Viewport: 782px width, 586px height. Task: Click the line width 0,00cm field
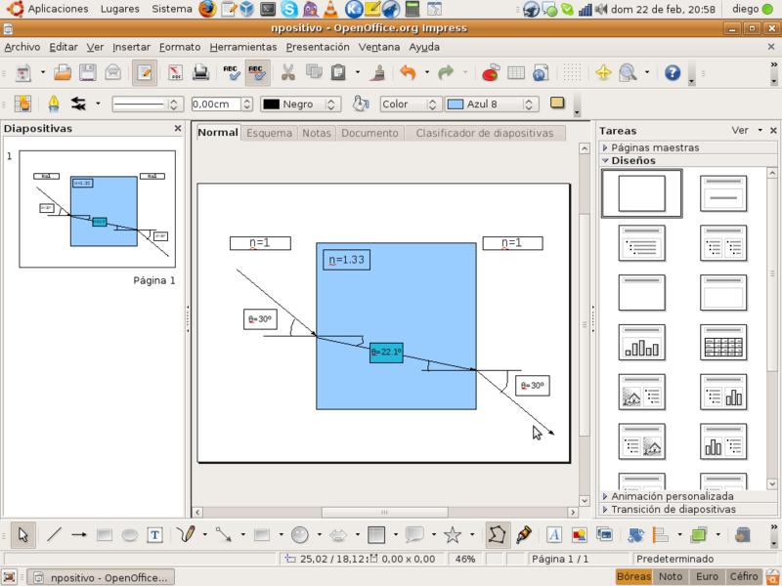216,105
